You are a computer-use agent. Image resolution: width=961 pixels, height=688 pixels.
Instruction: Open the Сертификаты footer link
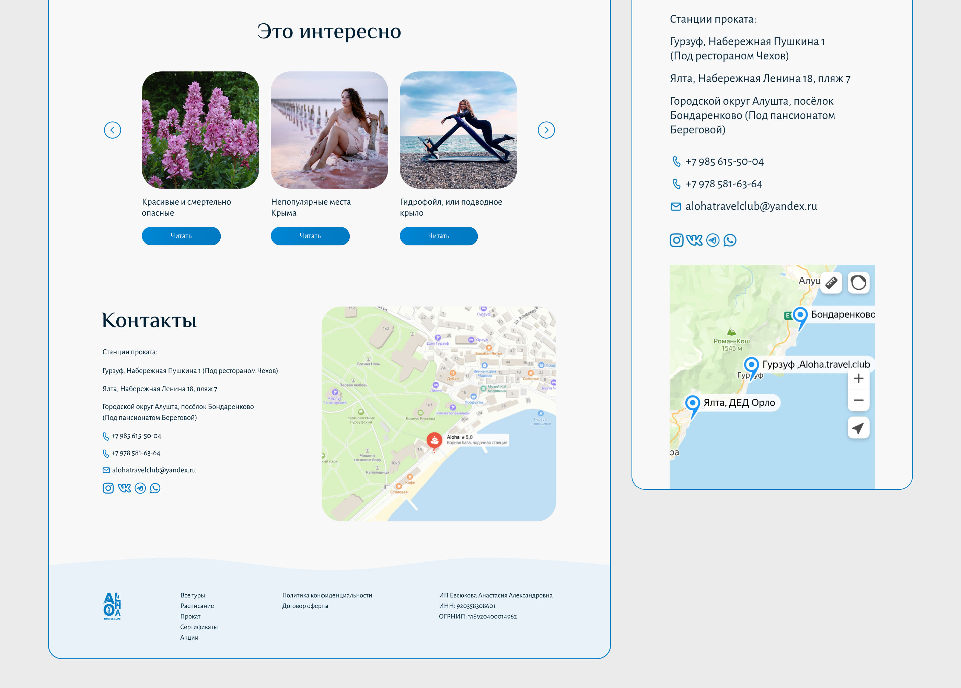199,627
